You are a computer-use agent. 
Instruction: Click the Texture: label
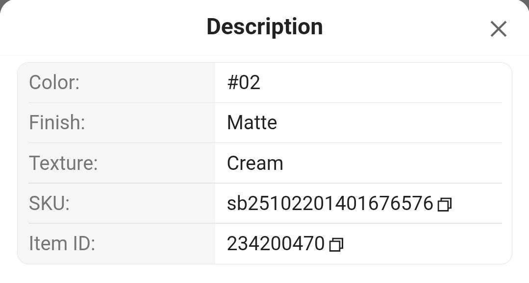(63, 163)
